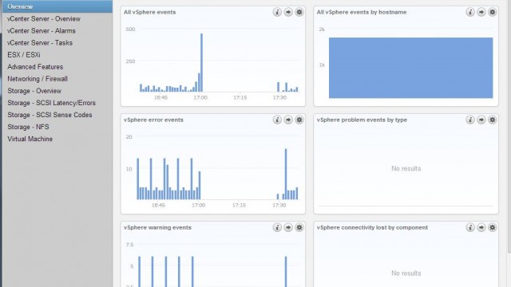Show info for All vSphere events by hostname
The height and width of the screenshot is (287, 511).
point(470,12)
